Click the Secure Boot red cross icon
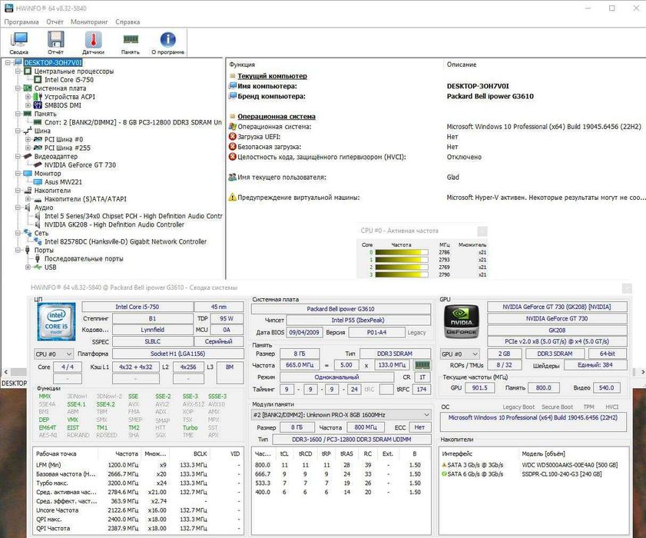 point(233,146)
